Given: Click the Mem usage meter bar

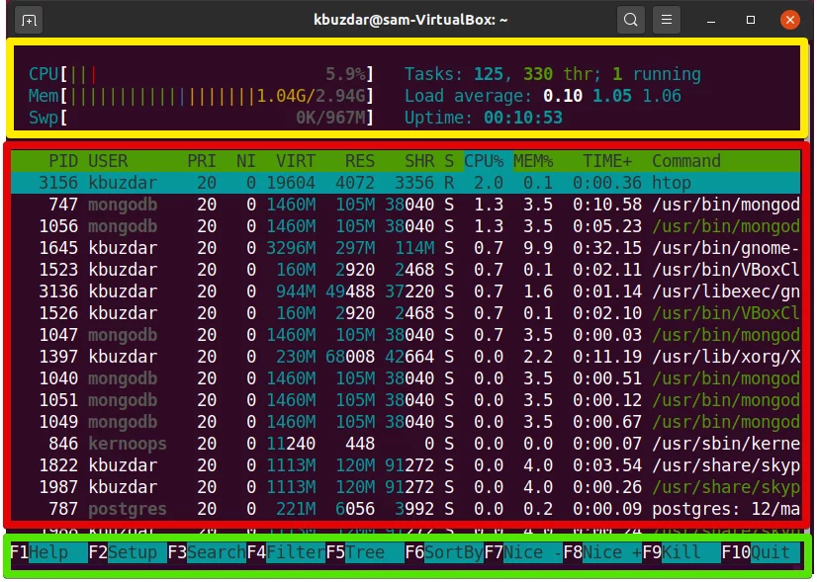Looking at the screenshot, I should coord(201,96).
